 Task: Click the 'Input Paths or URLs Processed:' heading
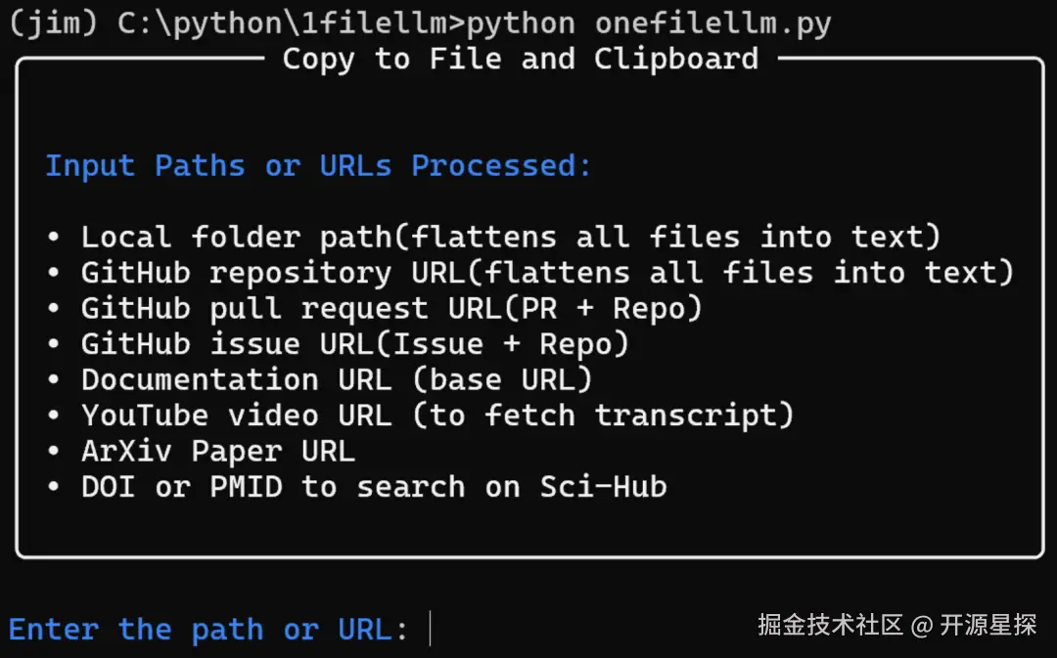pos(318,165)
